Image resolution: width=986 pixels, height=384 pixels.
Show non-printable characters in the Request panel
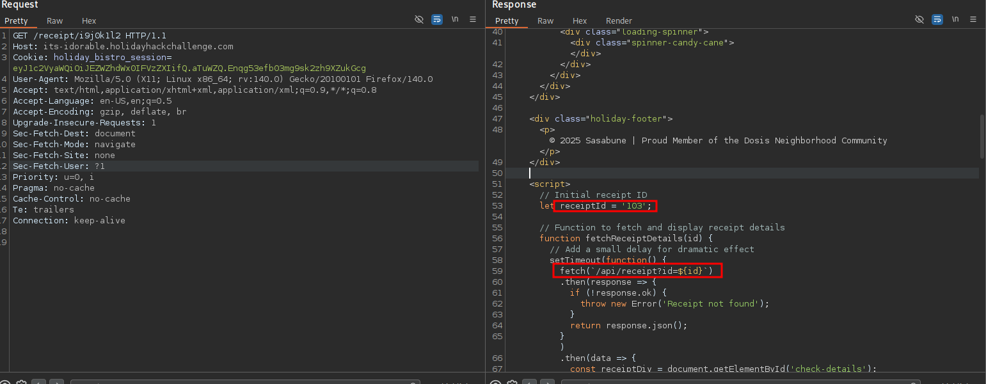[x=455, y=19]
